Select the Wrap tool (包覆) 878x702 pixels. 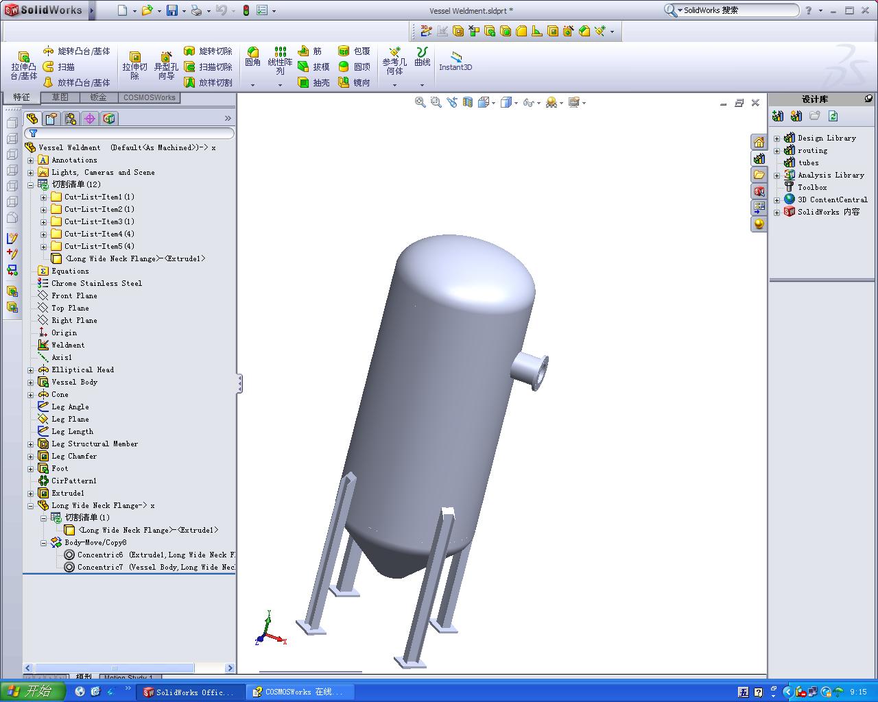coord(354,51)
